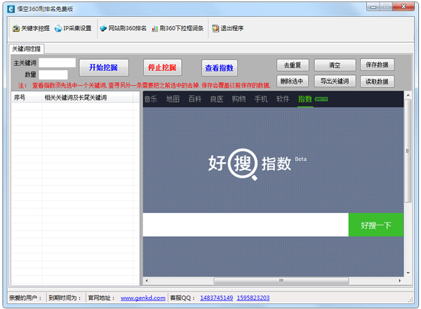
Task: Open the 音乐 nav item
Action: (151, 99)
